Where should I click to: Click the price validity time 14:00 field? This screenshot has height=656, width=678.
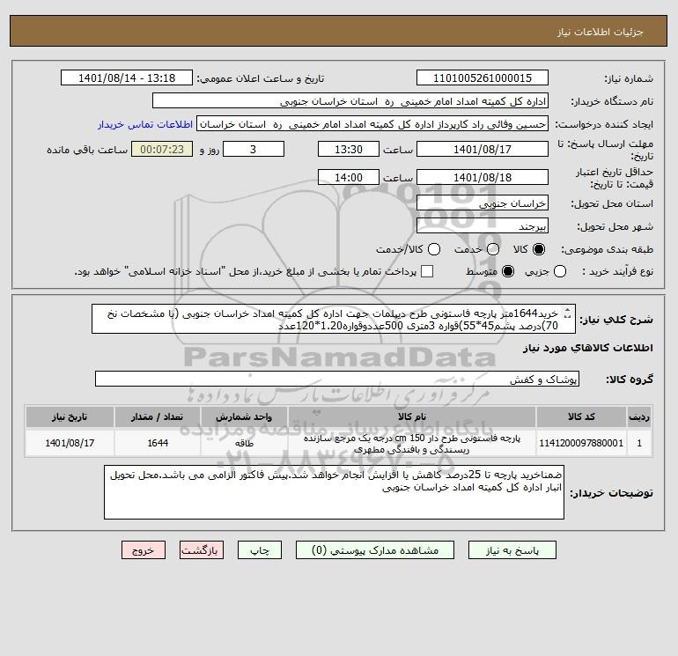pyautogui.click(x=349, y=177)
